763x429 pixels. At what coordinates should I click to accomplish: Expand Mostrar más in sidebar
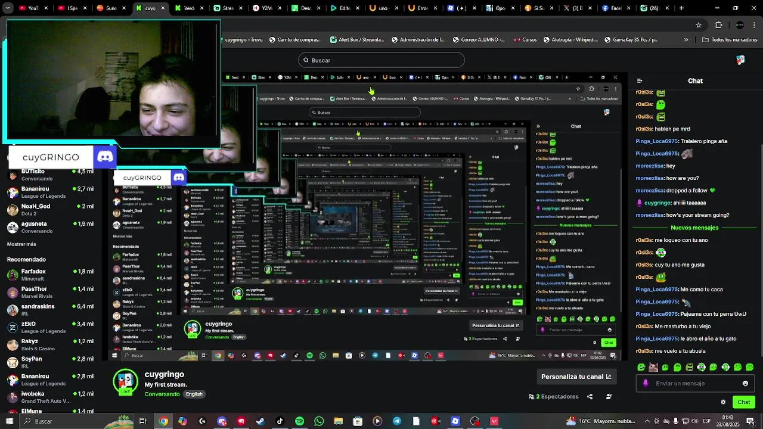pyautogui.click(x=21, y=244)
